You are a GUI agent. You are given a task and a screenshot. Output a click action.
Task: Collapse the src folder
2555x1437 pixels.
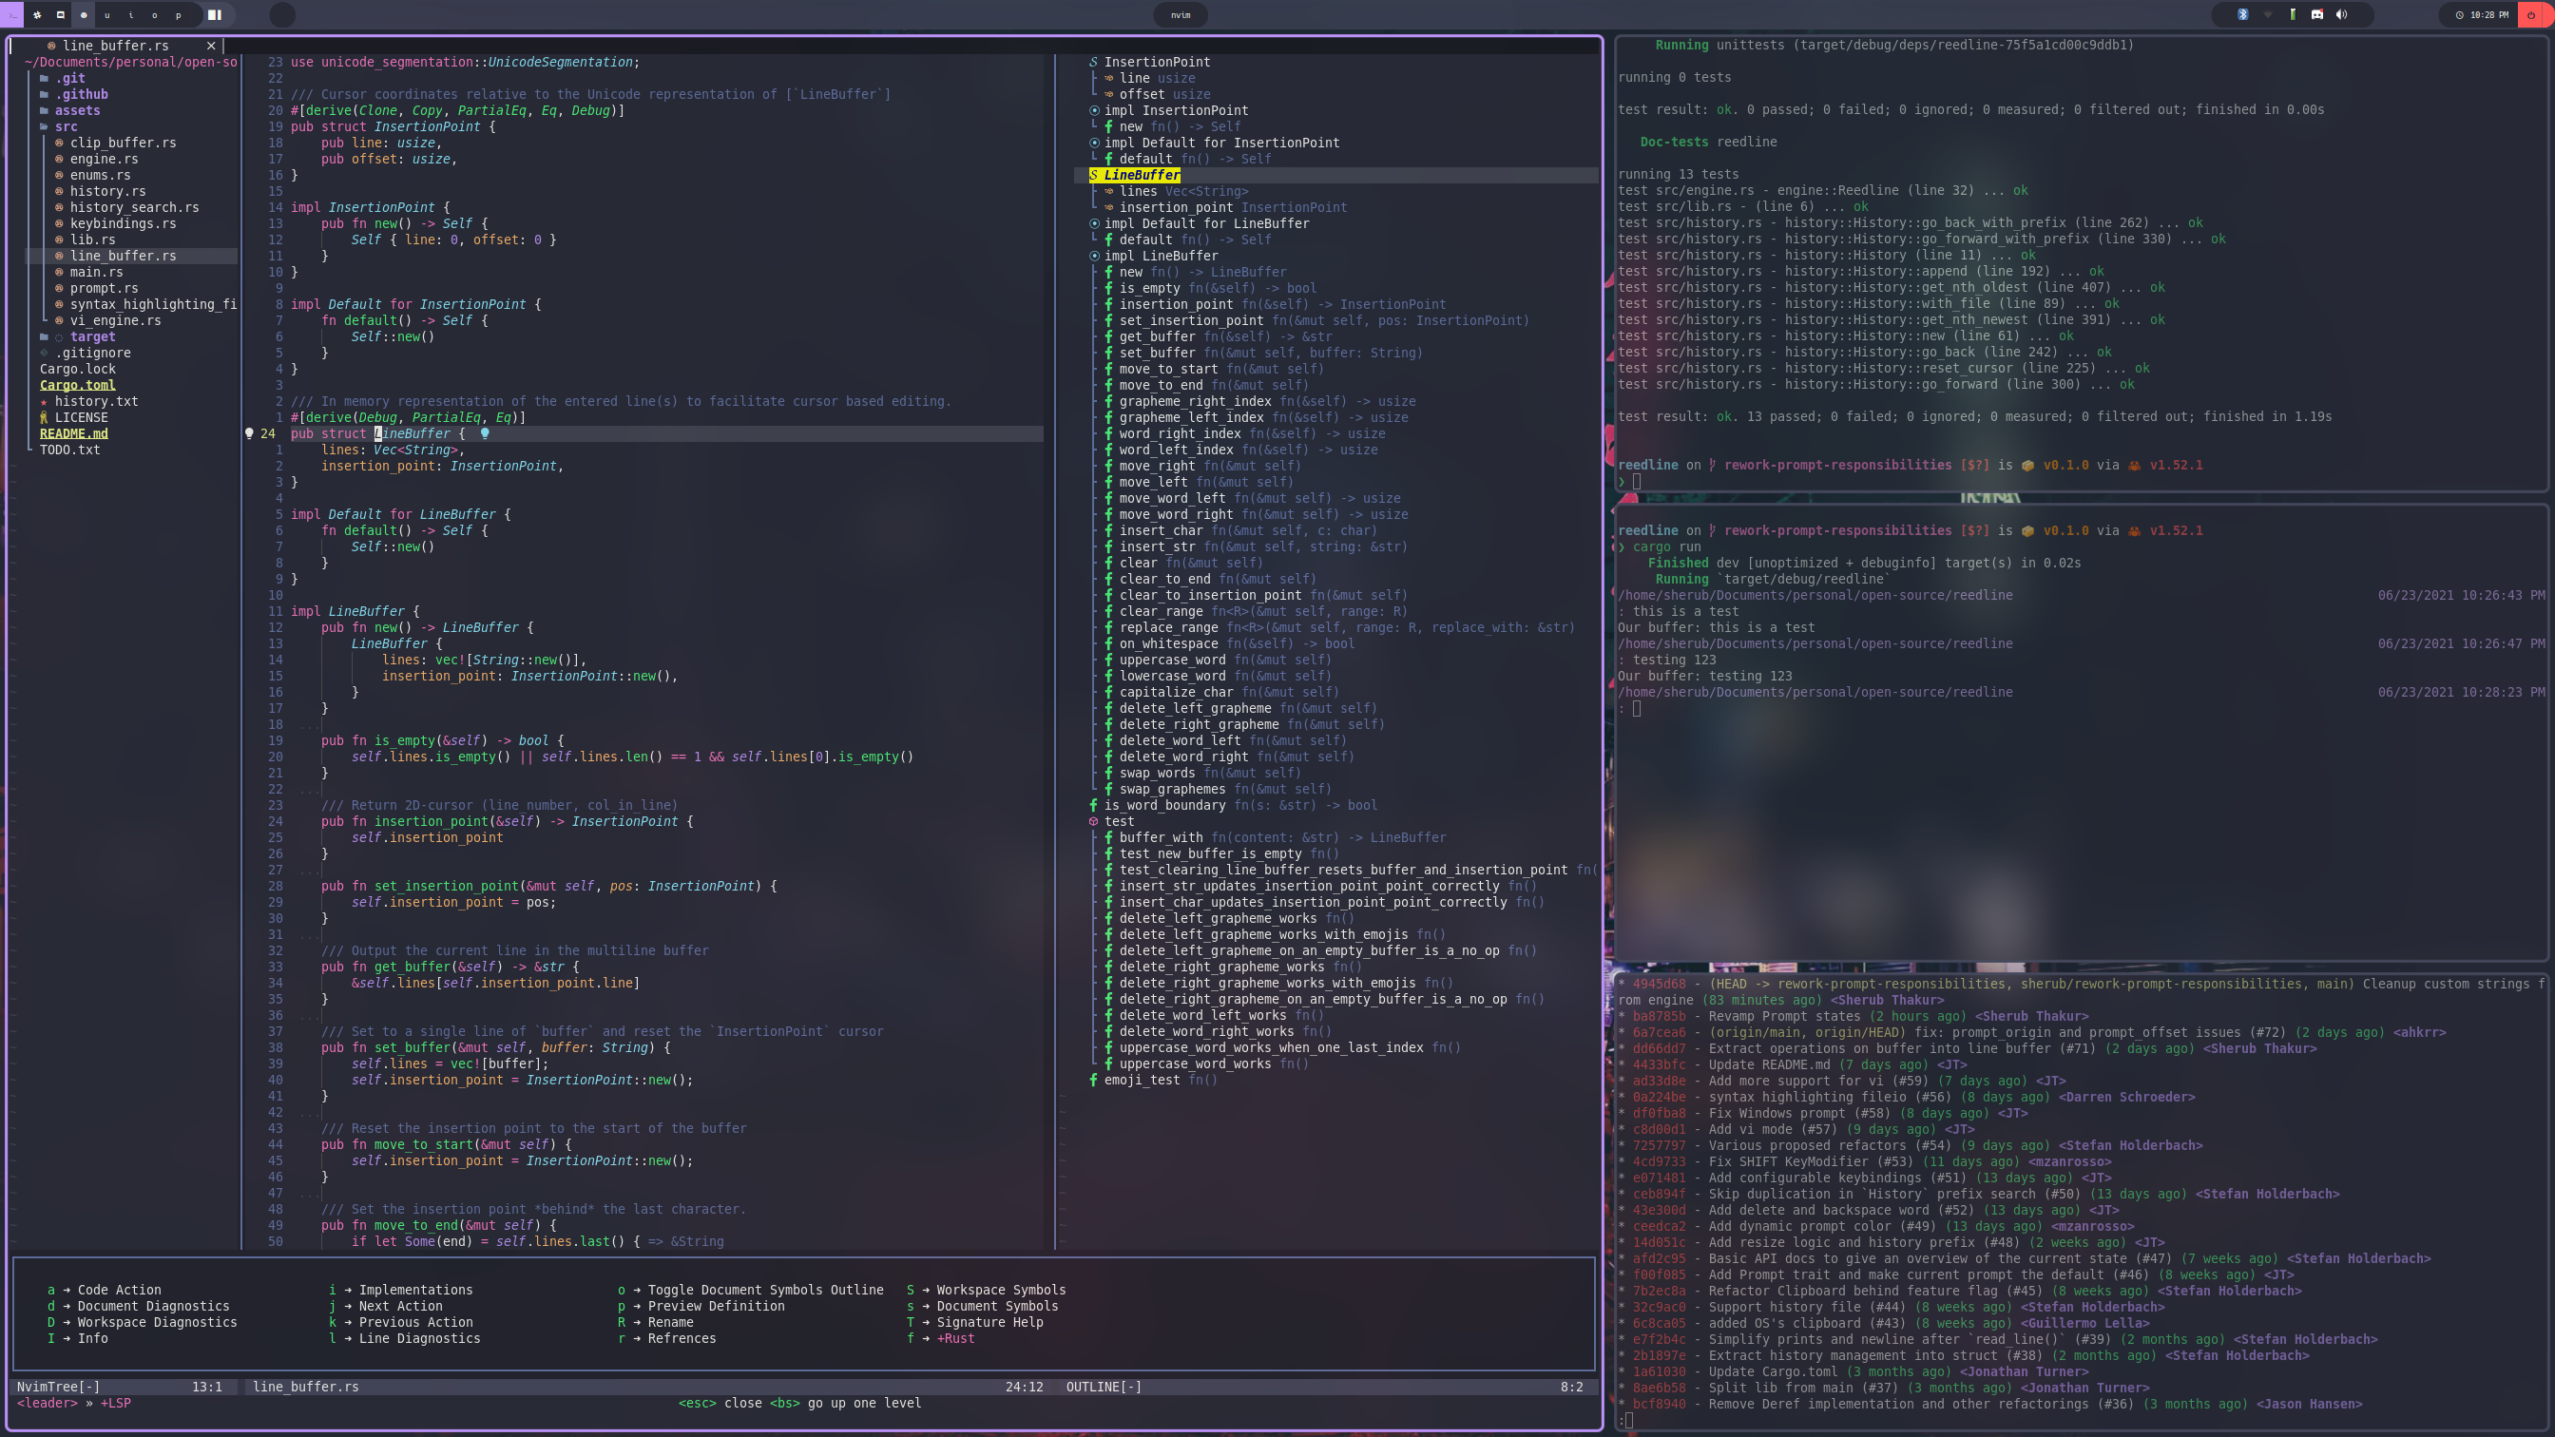66,126
